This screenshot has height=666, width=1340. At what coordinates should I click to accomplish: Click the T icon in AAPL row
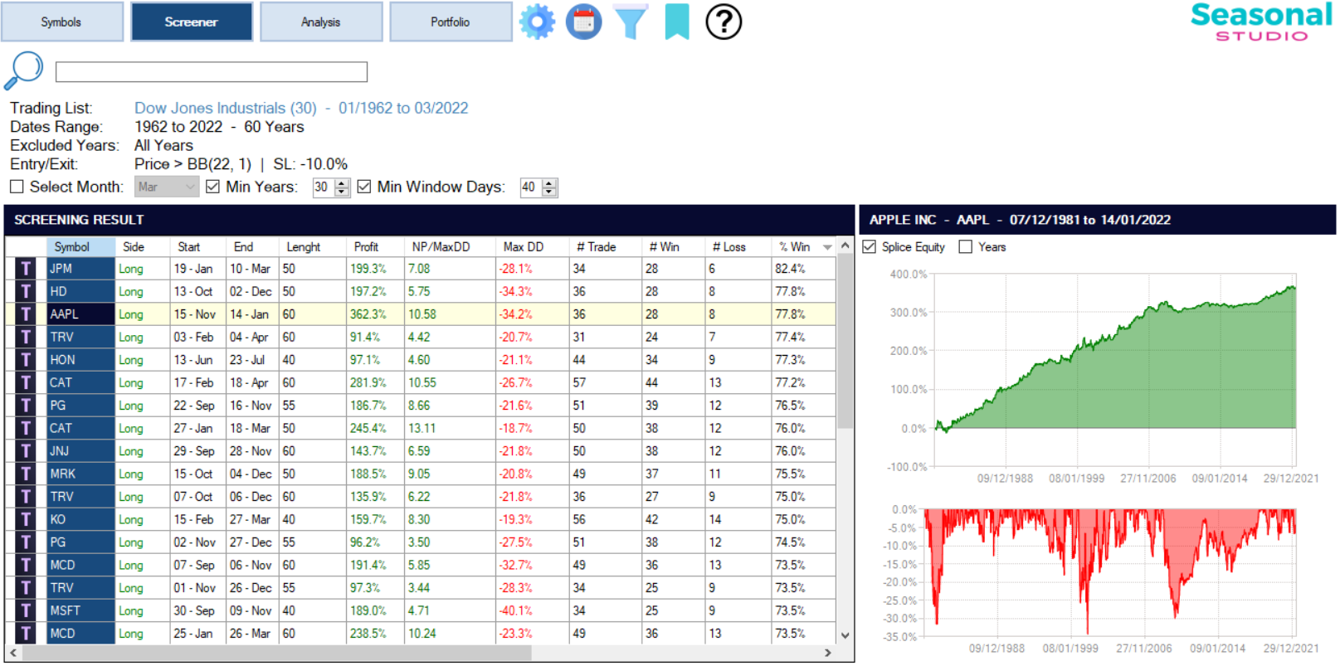pos(26,314)
